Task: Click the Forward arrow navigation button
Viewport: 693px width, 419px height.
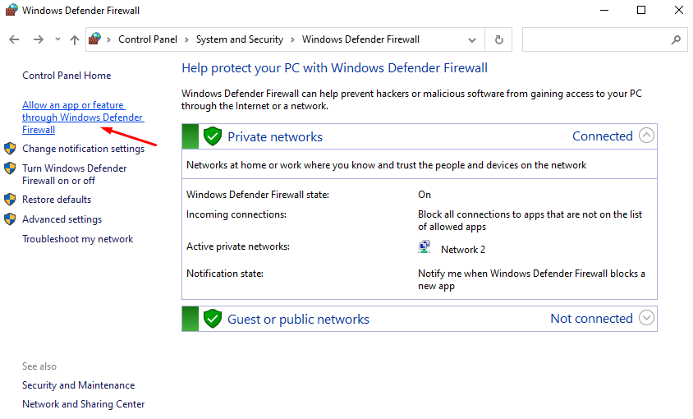Action: [38, 39]
